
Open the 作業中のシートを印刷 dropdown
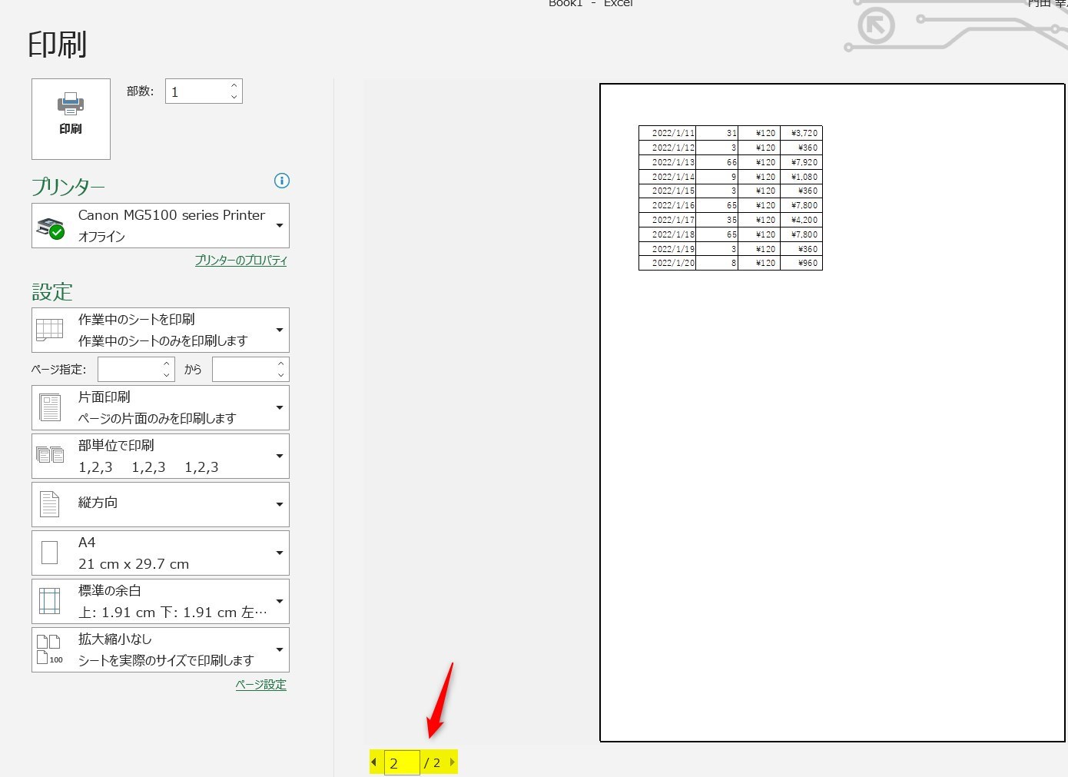(161, 330)
